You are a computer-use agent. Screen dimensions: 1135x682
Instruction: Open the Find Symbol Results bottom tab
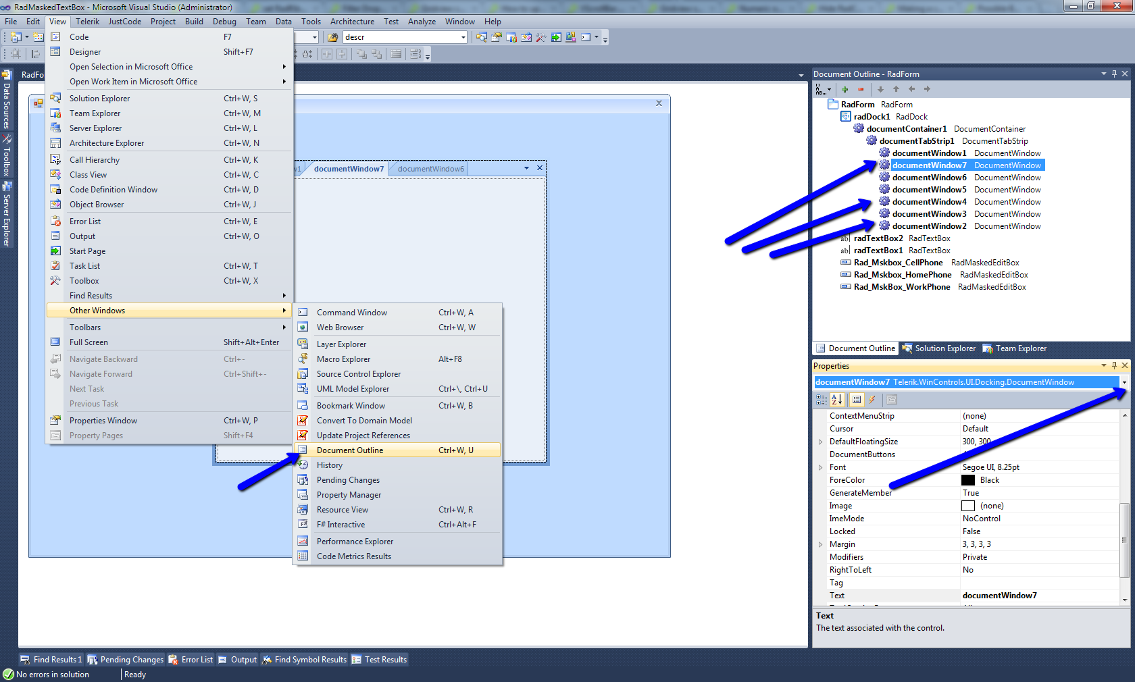[x=304, y=660]
